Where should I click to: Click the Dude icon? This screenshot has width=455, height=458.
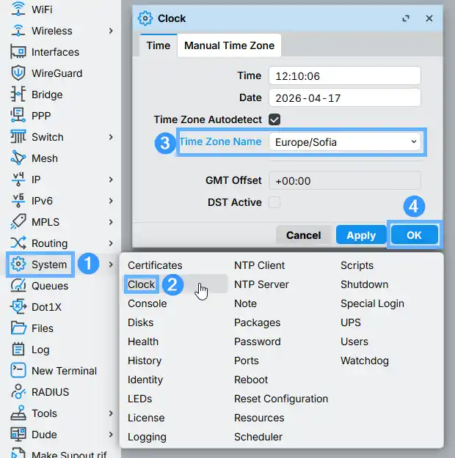coord(18,435)
